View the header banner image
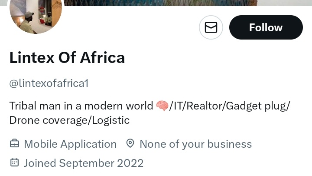The height and width of the screenshot is (176, 312). [x=173, y=3]
